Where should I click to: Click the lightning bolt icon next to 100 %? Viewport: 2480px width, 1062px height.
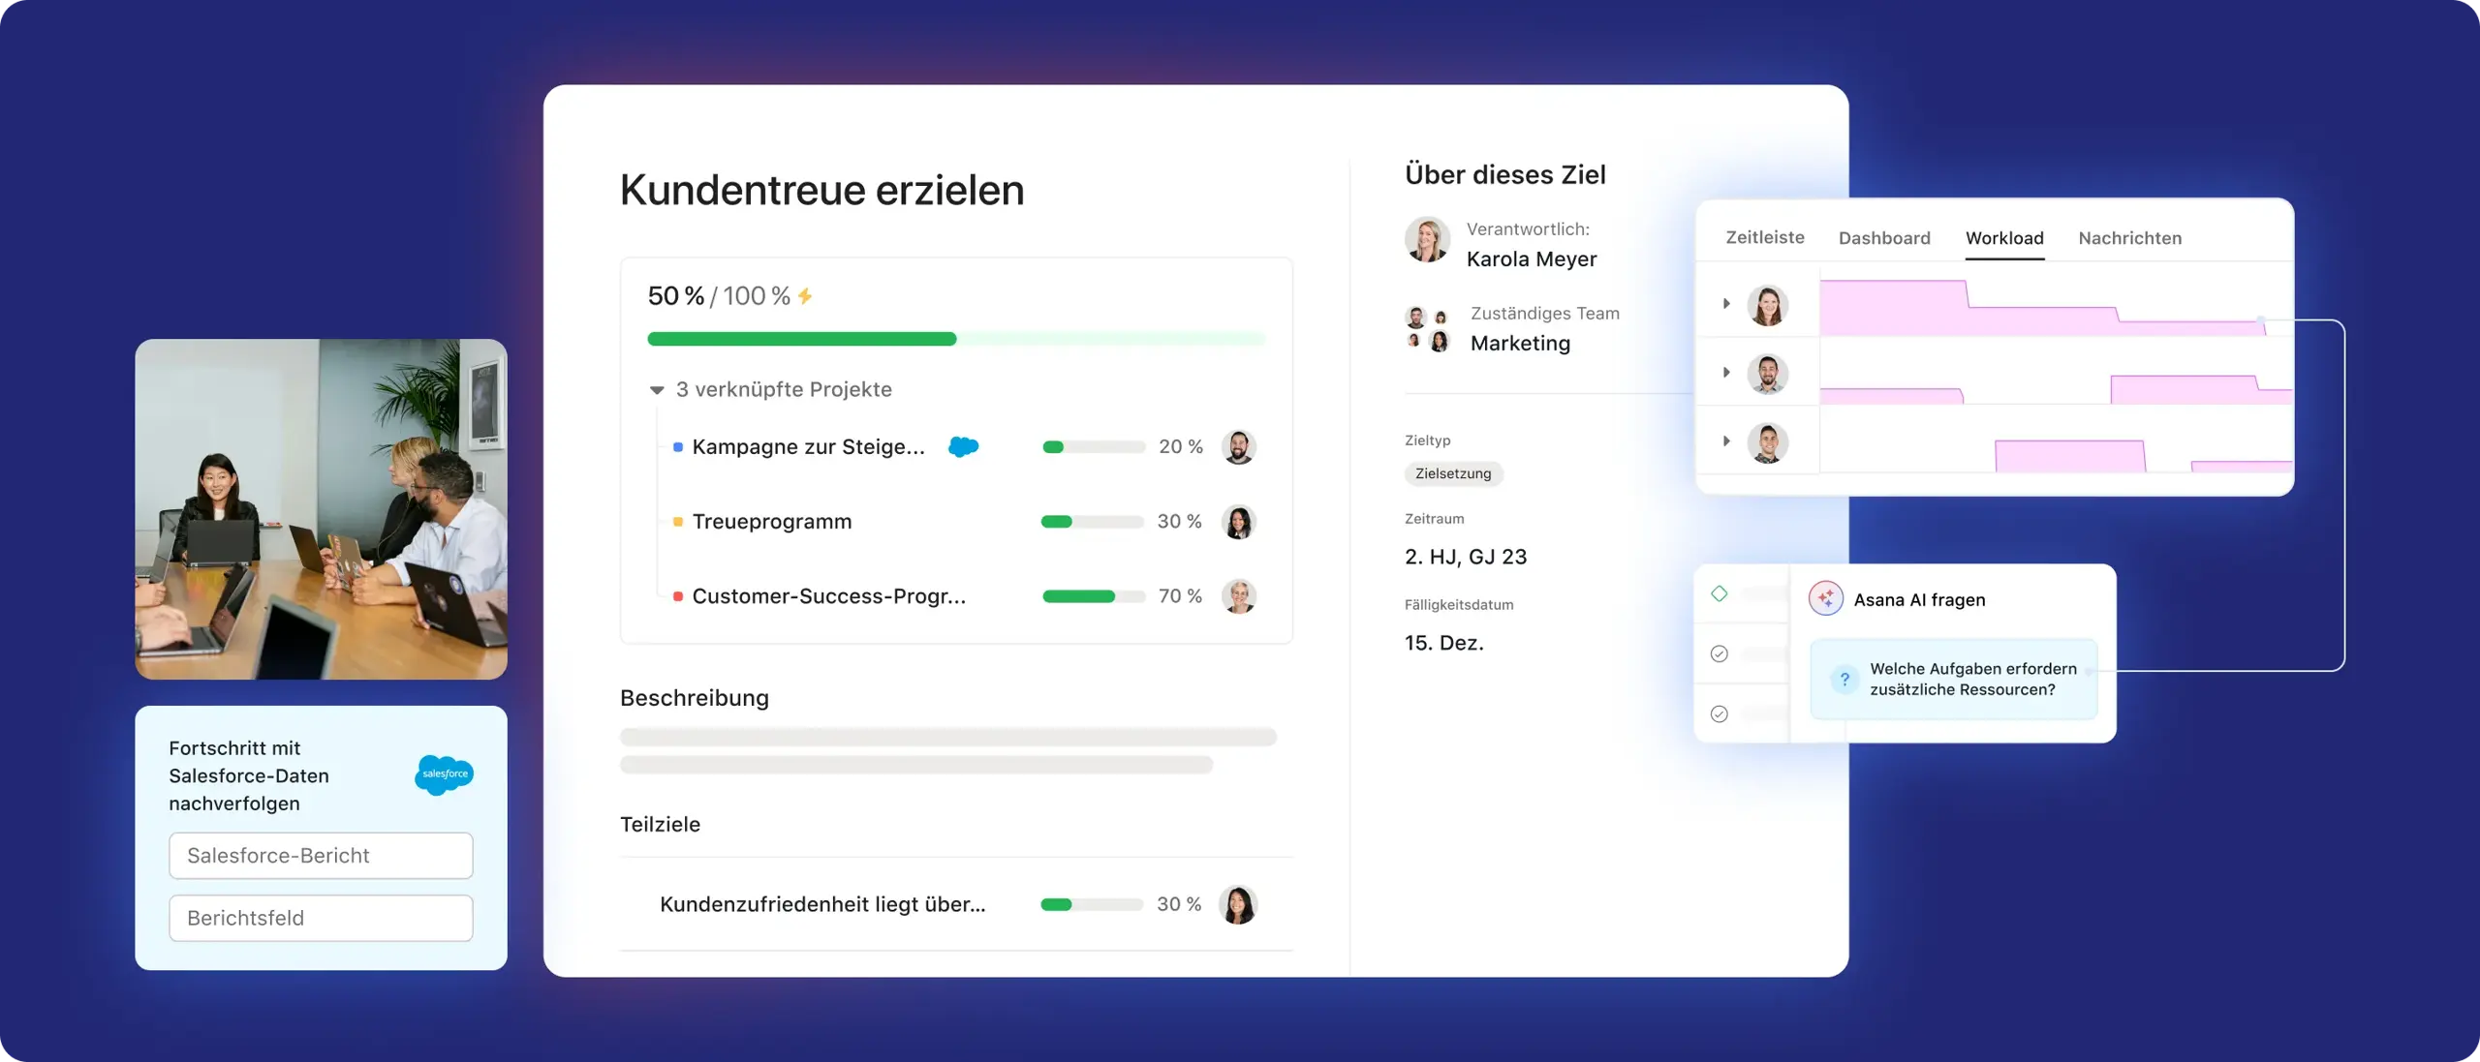[805, 296]
